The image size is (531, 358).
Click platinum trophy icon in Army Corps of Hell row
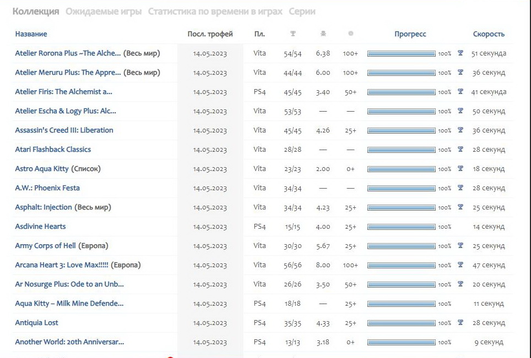(x=460, y=246)
